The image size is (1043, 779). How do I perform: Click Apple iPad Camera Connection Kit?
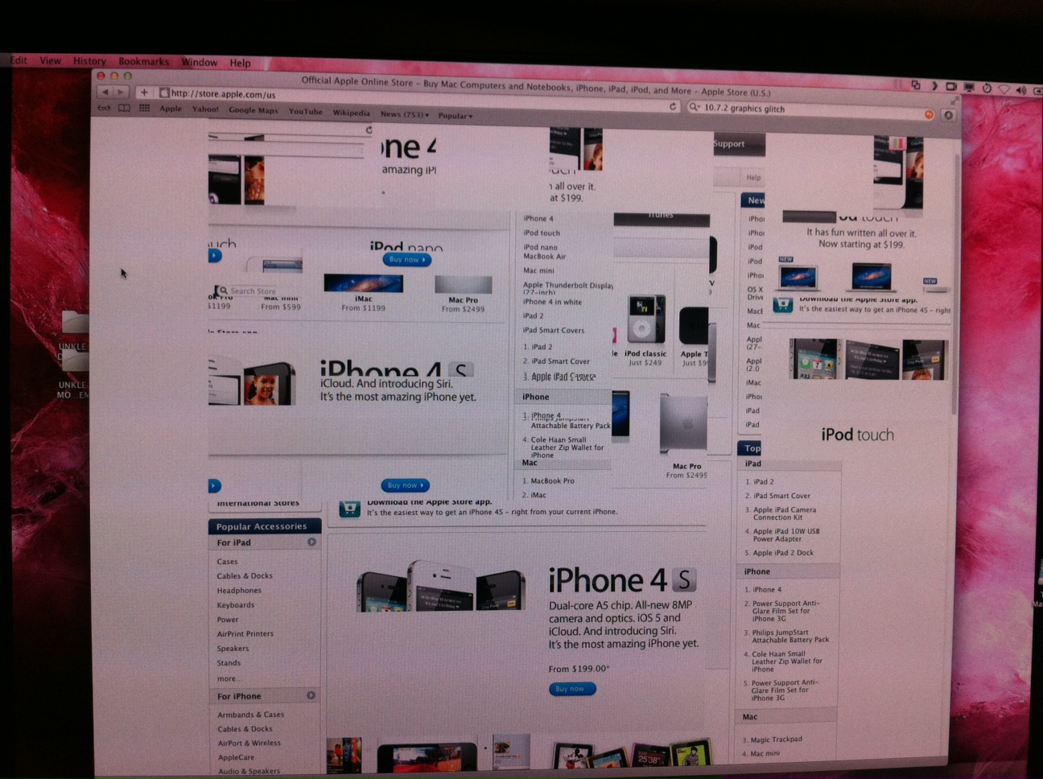[x=784, y=513]
